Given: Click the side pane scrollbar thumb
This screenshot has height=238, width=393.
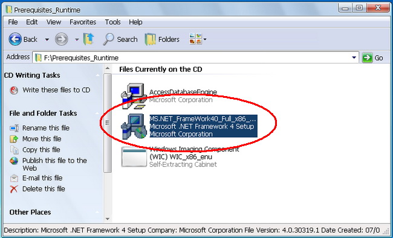Looking at the screenshot, I should [x=108, y=123].
